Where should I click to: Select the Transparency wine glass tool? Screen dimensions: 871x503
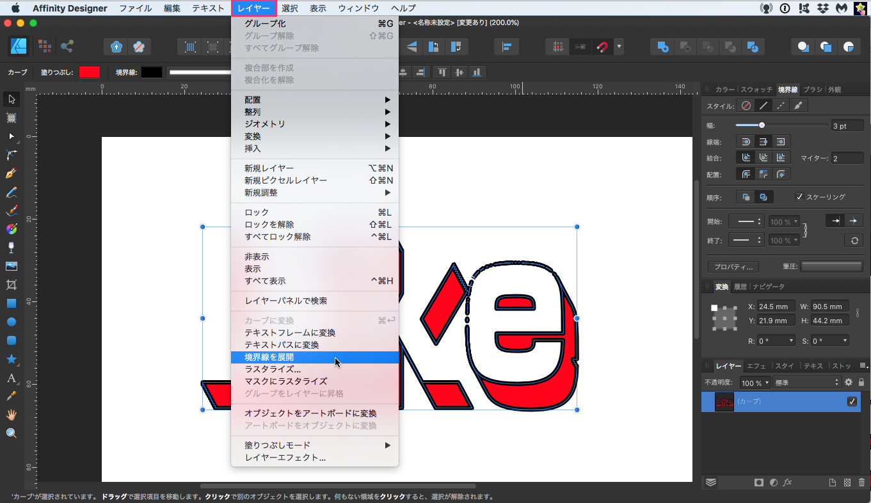click(12, 248)
